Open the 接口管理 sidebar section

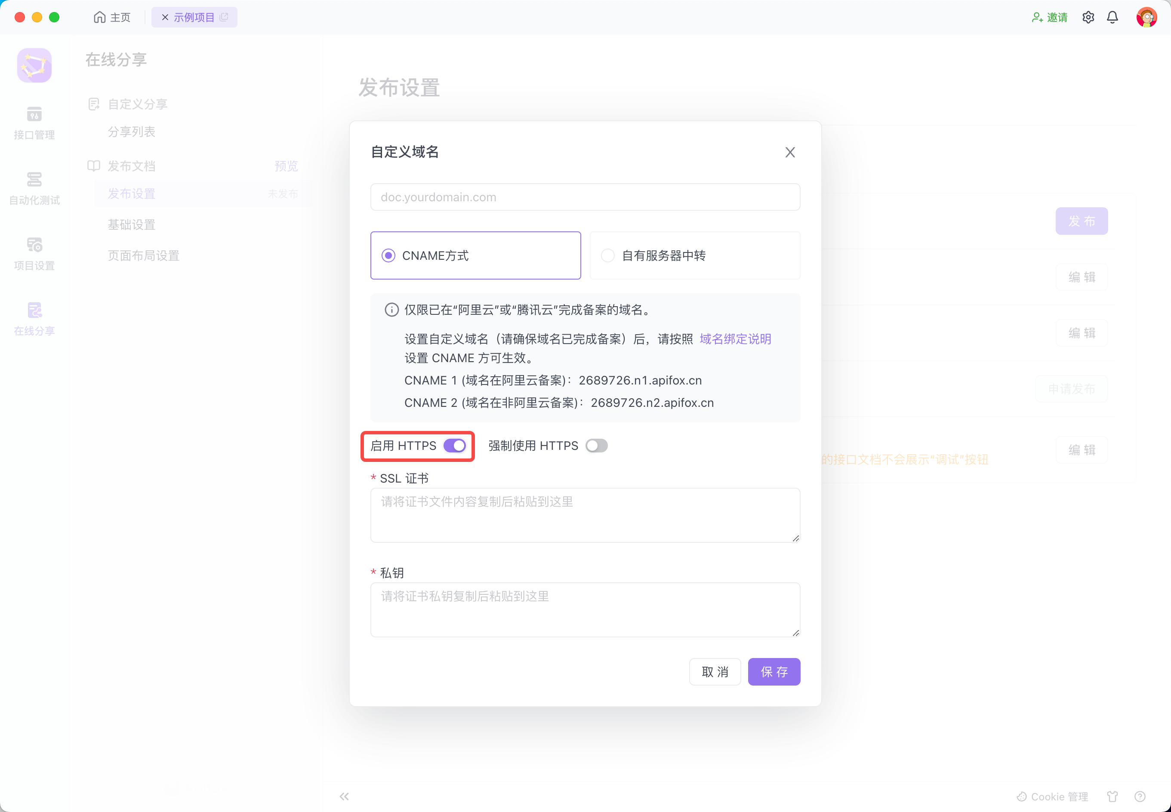pyautogui.click(x=34, y=123)
